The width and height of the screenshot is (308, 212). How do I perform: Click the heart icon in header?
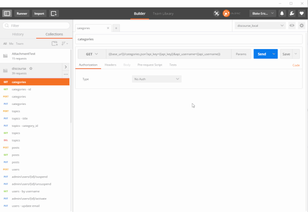(x=302, y=13)
